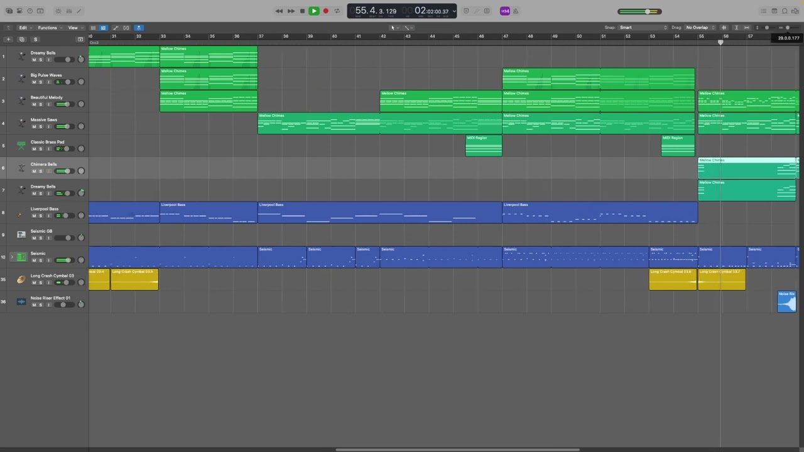Open the Editors pencil icon

click(x=80, y=11)
